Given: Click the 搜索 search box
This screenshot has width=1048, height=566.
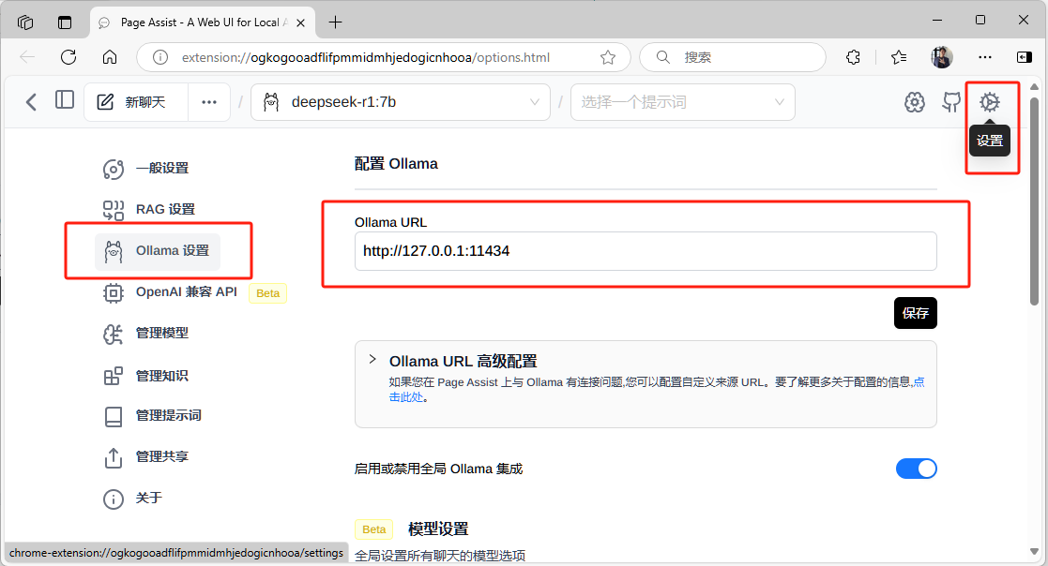Looking at the screenshot, I should click(x=733, y=57).
